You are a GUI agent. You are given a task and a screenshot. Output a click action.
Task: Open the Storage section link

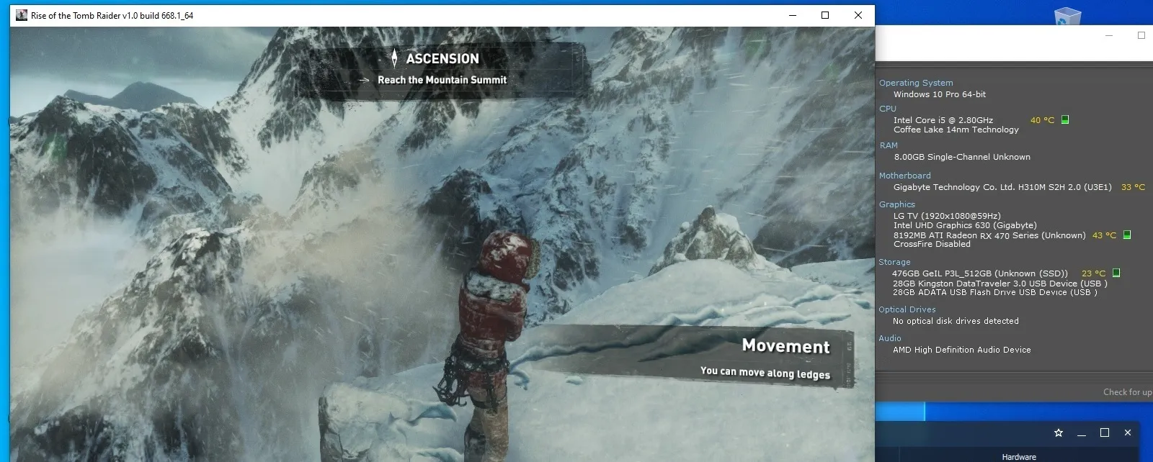(x=894, y=262)
